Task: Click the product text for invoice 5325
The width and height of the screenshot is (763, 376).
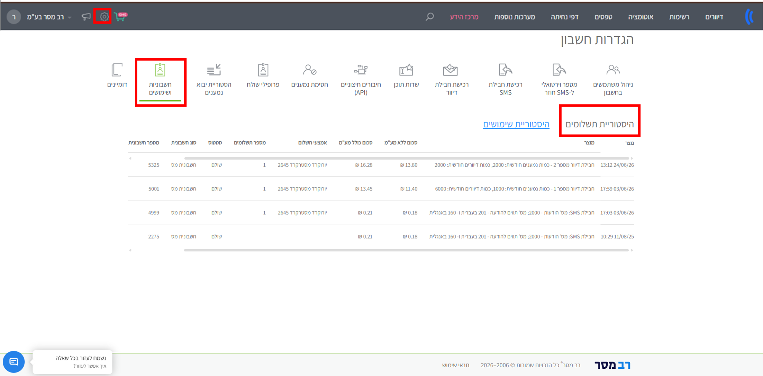Action: (x=515, y=165)
